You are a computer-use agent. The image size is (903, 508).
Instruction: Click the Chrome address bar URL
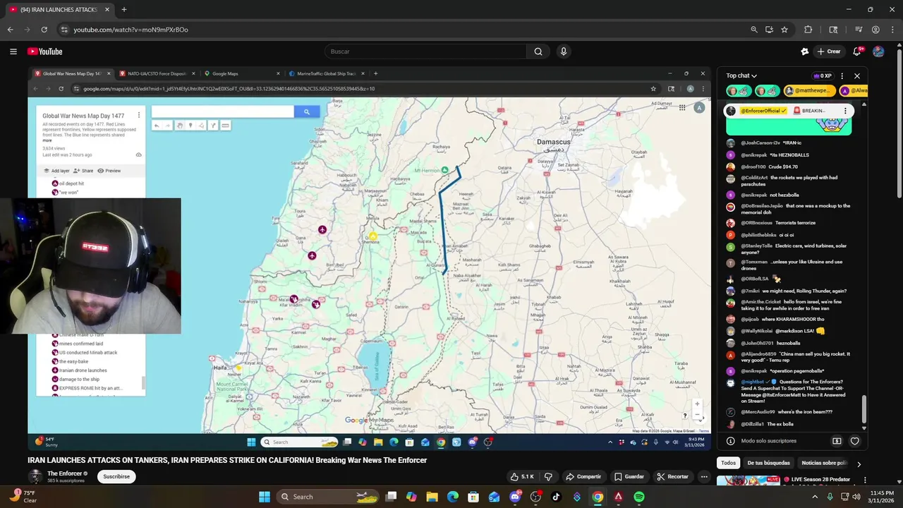(x=131, y=30)
